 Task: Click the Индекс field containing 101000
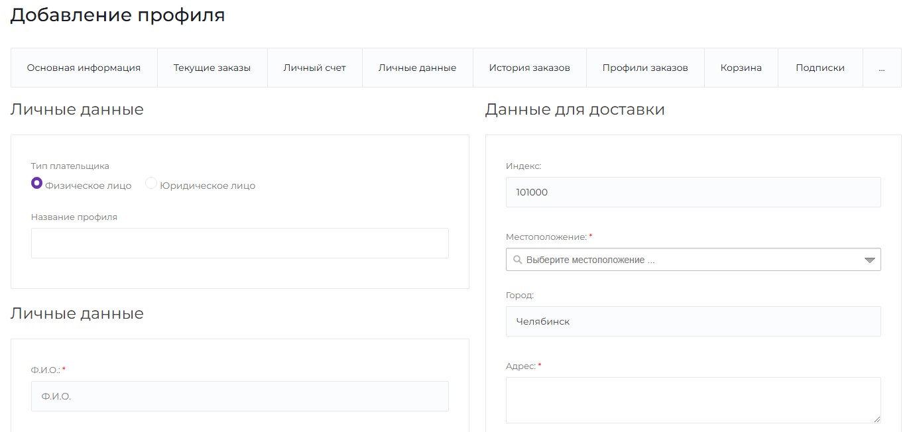[x=693, y=191]
